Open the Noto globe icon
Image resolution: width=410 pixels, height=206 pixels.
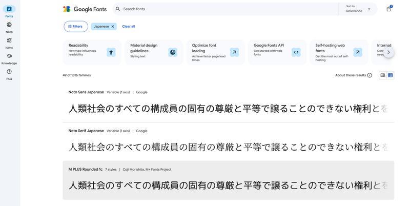tap(9, 25)
